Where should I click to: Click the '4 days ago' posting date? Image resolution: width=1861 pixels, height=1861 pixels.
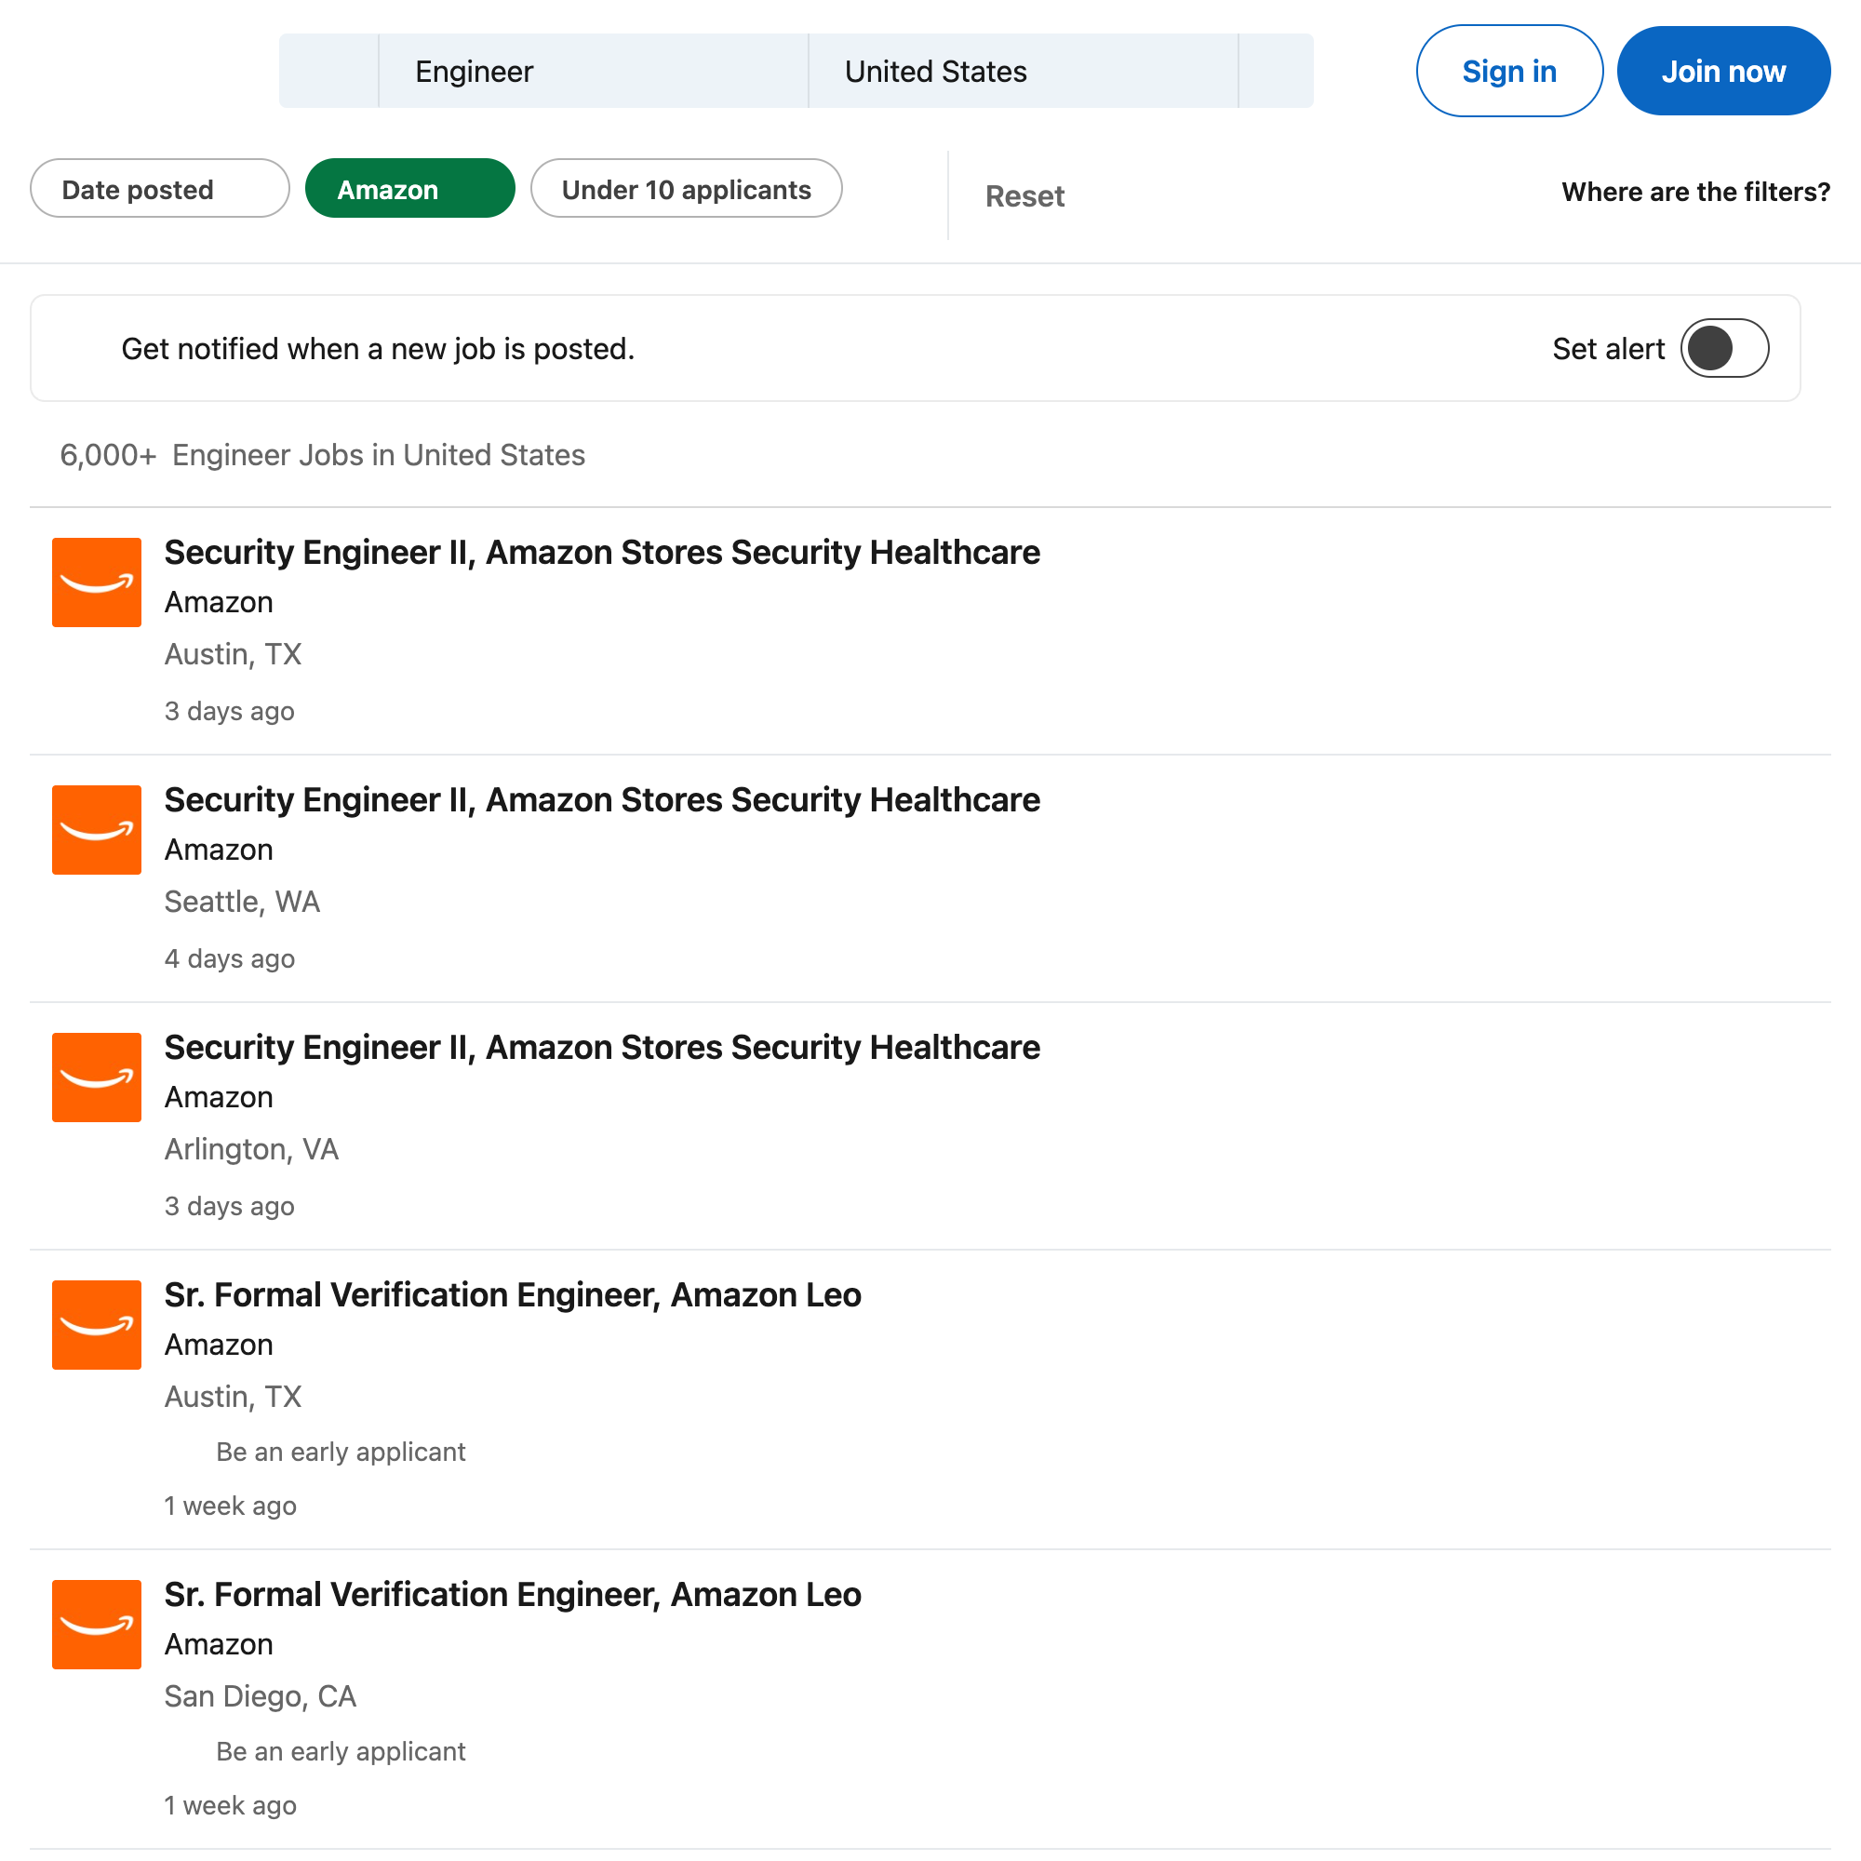(x=229, y=958)
